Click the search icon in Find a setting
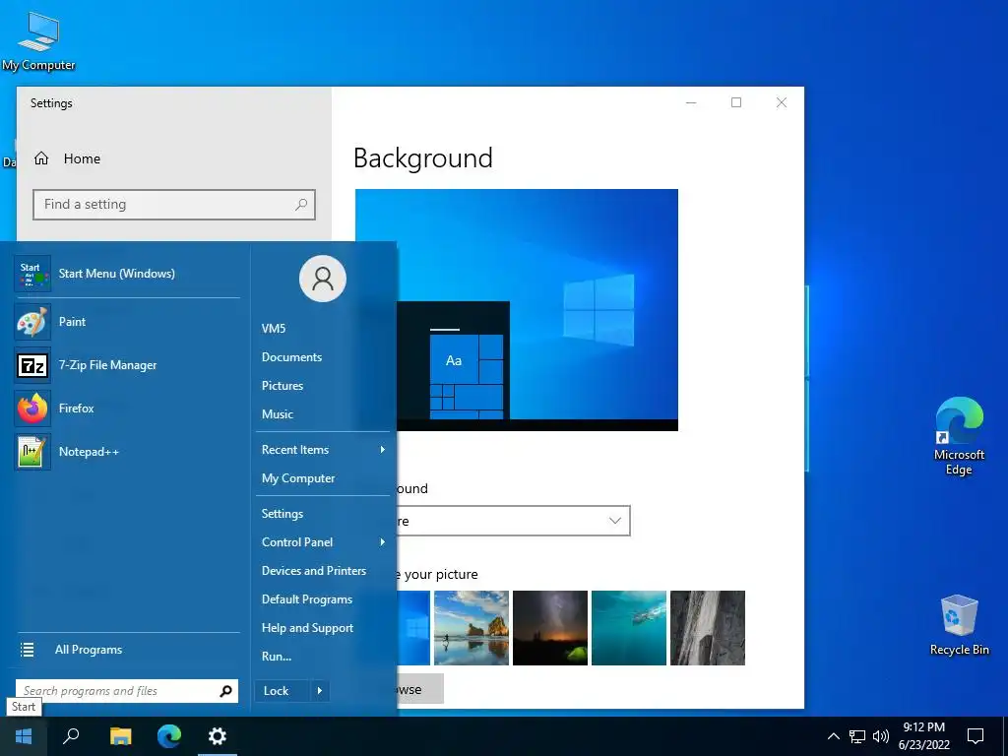Screen dimensions: 1008x756 301,205
